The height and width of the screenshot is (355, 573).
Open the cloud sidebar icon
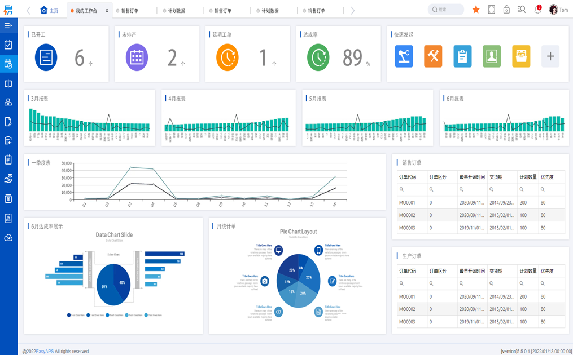[8, 238]
